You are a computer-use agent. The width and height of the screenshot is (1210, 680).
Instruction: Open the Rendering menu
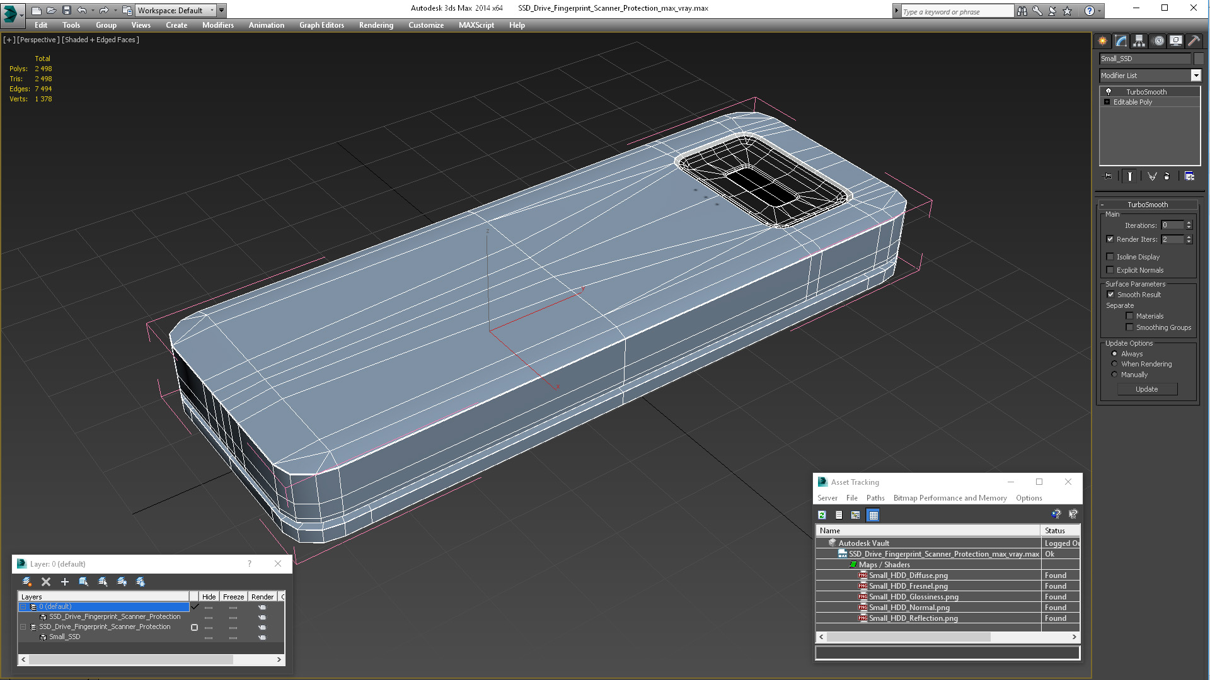[x=376, y=25]
